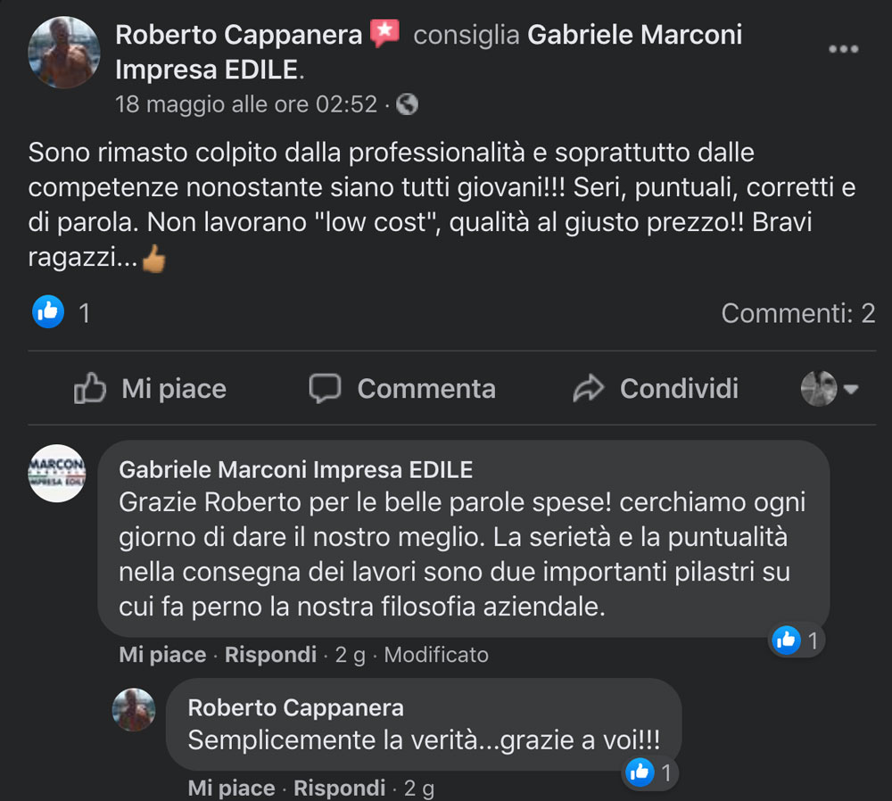
Task: View edit history via Modificato label
Action: pyautogui.click(x=436, y=655)
